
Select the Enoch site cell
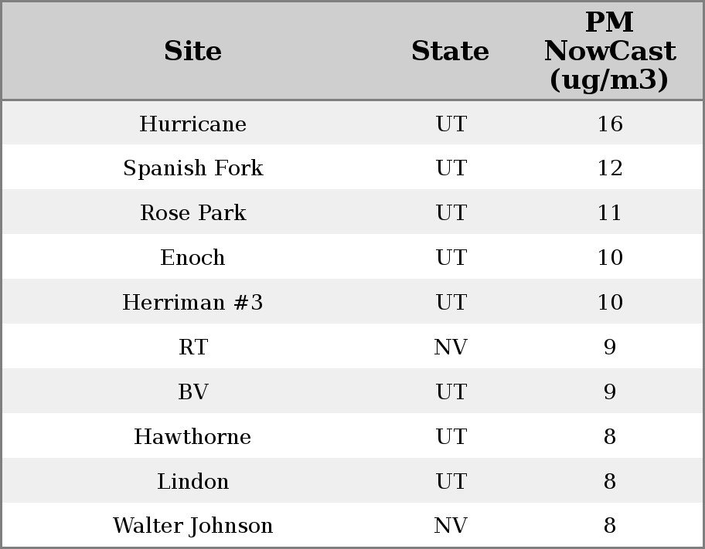(192, 258)
